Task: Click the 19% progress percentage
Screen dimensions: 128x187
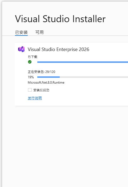Action: point(31,77)
